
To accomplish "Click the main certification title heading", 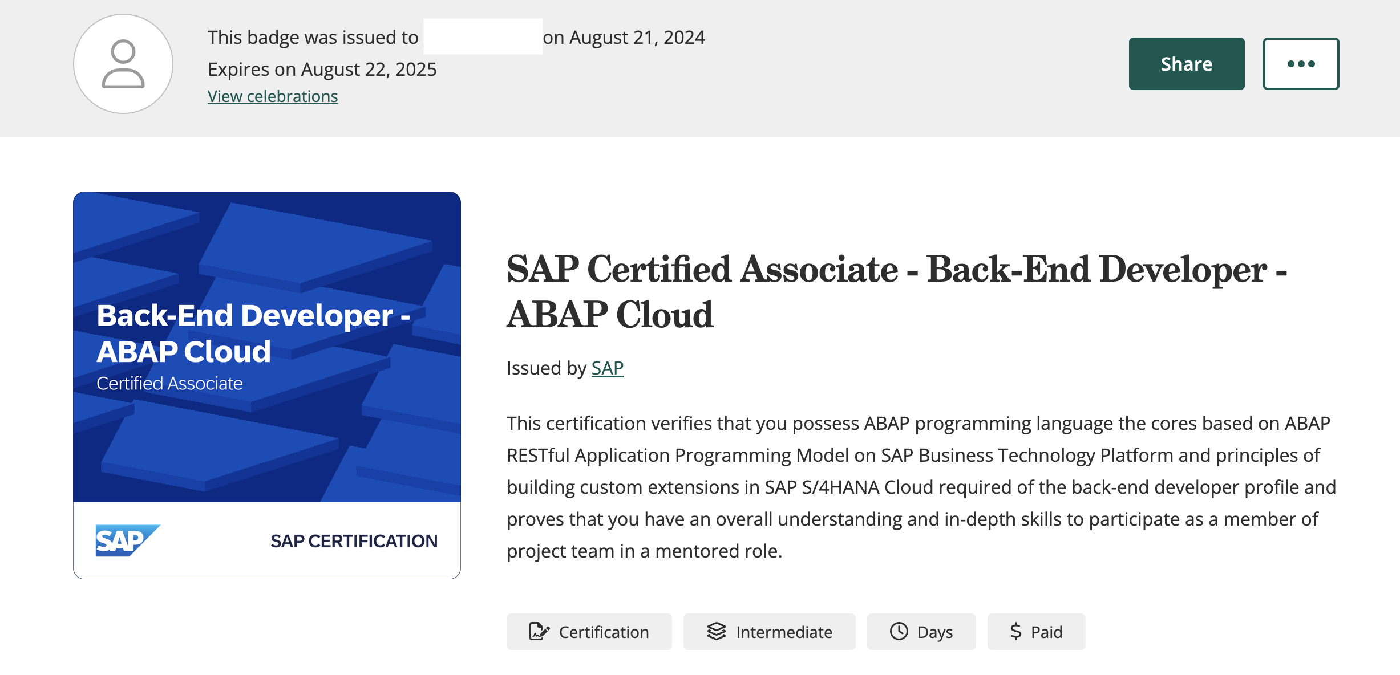I will pos(897,291).
